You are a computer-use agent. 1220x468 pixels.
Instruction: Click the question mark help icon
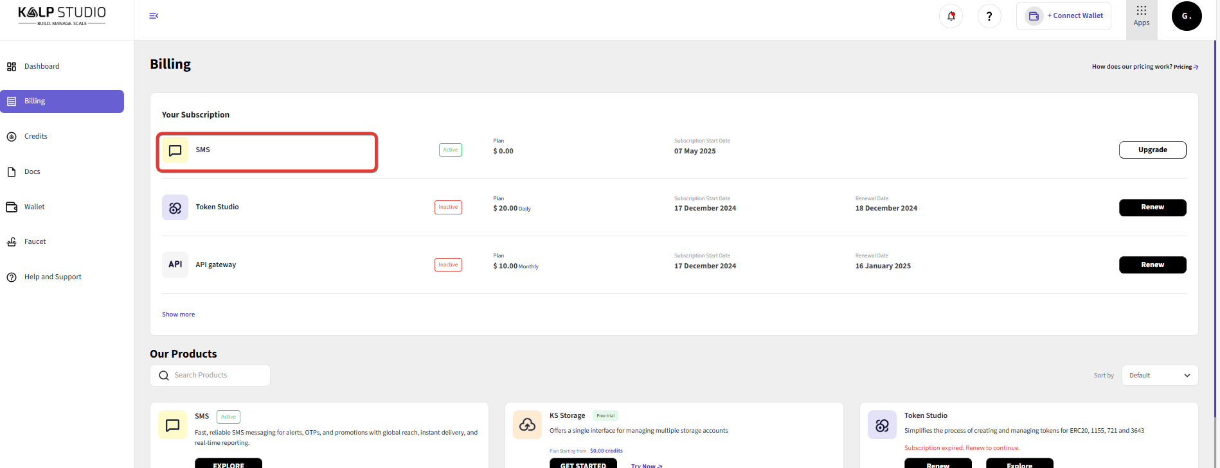pyautogui.click(x=989, y=16)
